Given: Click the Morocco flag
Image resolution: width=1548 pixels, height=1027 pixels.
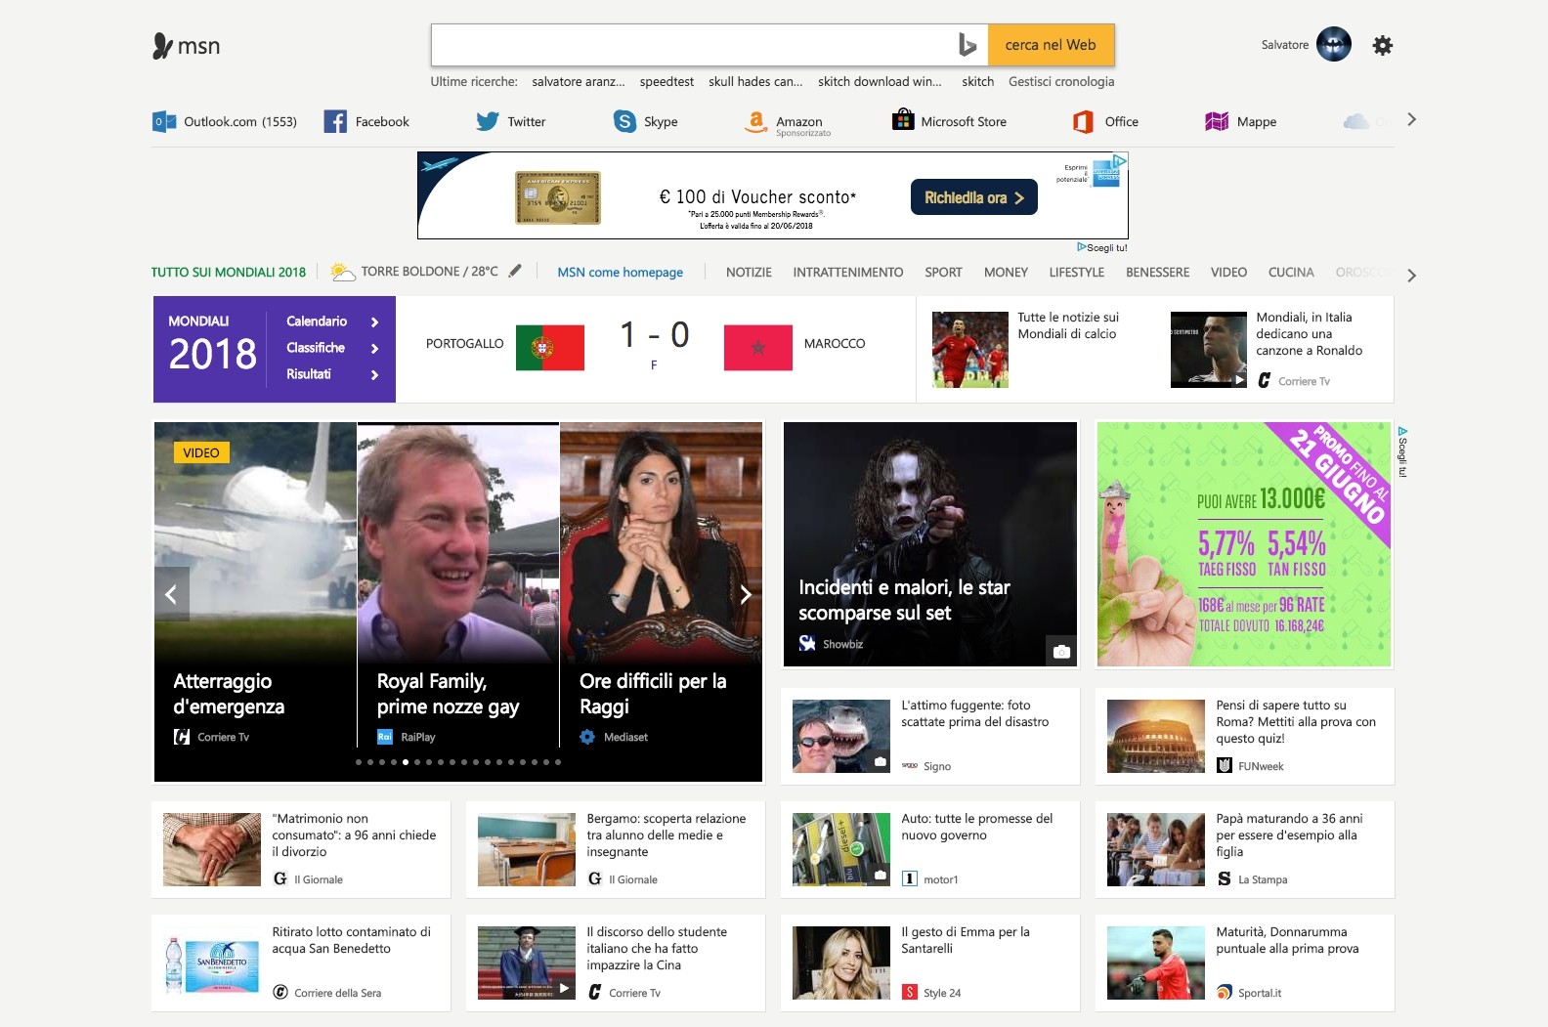Looking at the screenshot, I should [x=758, y=348].
